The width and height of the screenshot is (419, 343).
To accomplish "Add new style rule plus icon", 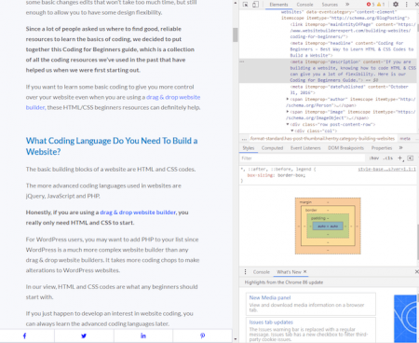I will click(x=400, y=158).
